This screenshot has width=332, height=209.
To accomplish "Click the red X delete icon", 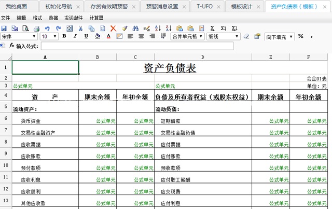I will [113, 28].
